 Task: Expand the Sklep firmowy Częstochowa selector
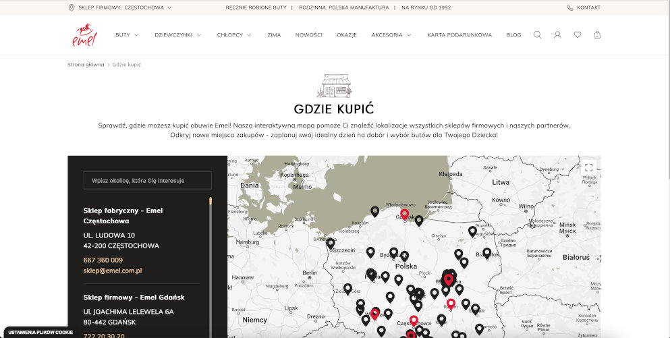(x=125, y=7)
